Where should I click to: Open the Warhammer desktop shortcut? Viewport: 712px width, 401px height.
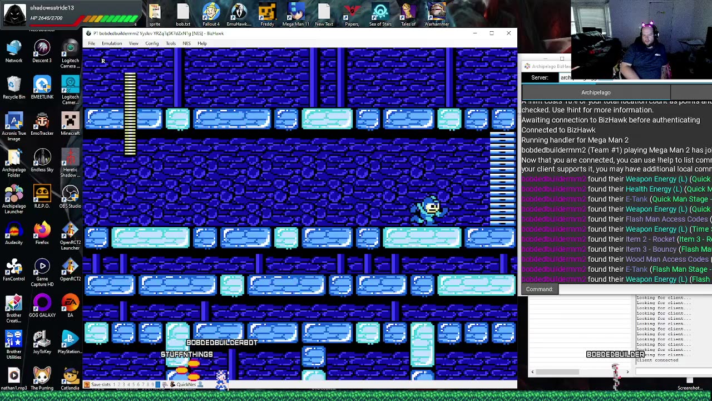click(437, 14)
